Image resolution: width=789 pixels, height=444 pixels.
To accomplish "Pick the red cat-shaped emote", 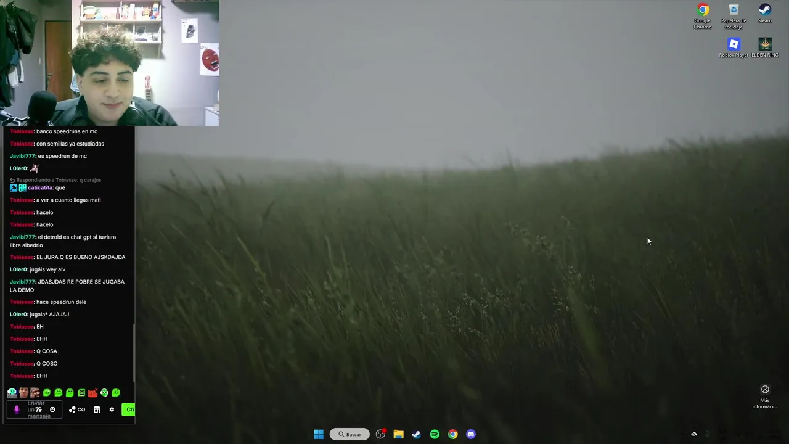I will [92, 393].
